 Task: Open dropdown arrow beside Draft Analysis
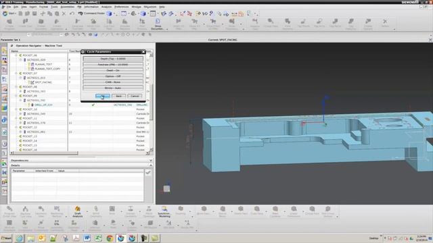tap(87, 211)
